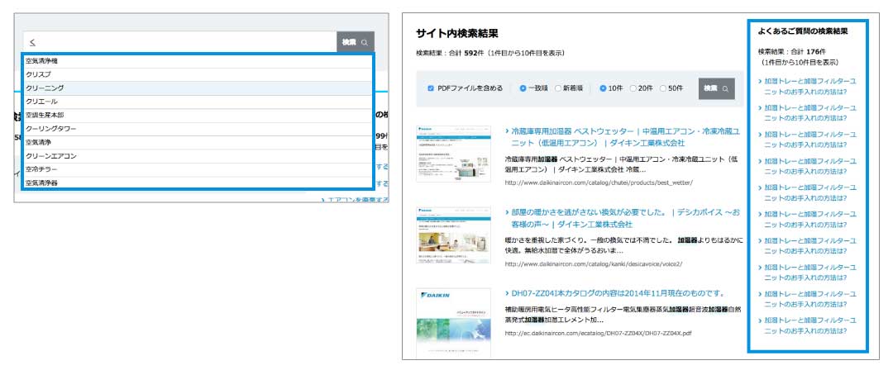
Task: Click the よくあるご質問の検索結果 heading
Action: tap(803, 32)
